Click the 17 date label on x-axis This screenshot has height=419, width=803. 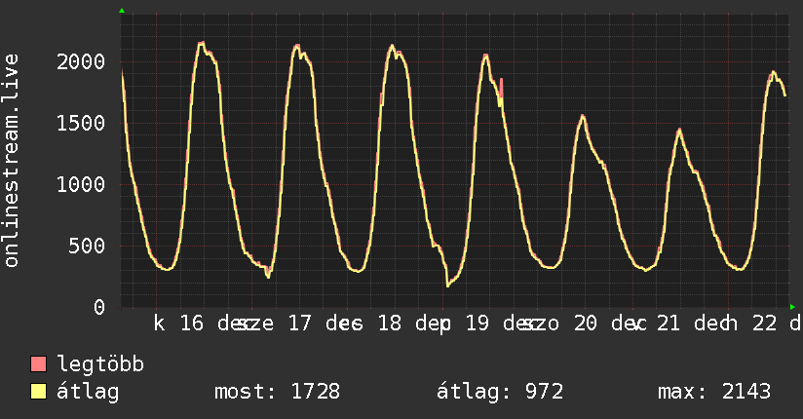tap(299, 324)
